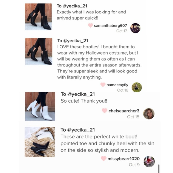Open white and black boots on fur photo

tap(40, 142)
